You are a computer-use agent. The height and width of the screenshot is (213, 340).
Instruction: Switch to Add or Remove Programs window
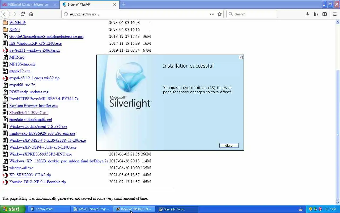point(92,209)
